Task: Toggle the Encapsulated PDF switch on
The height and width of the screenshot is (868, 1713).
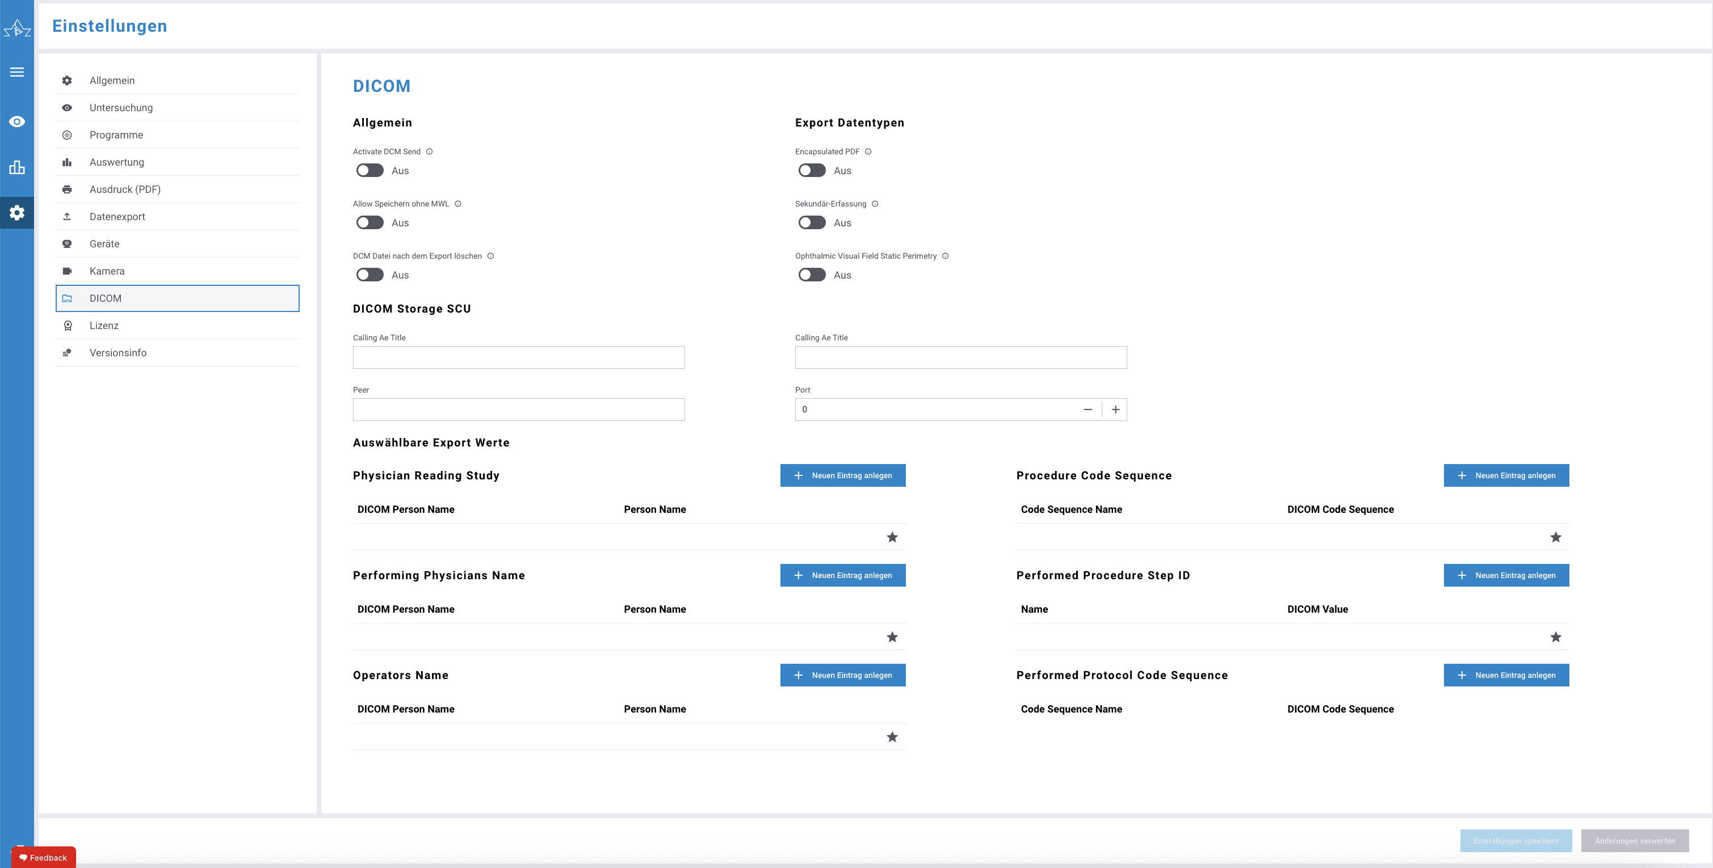Action: coord(812,171)
